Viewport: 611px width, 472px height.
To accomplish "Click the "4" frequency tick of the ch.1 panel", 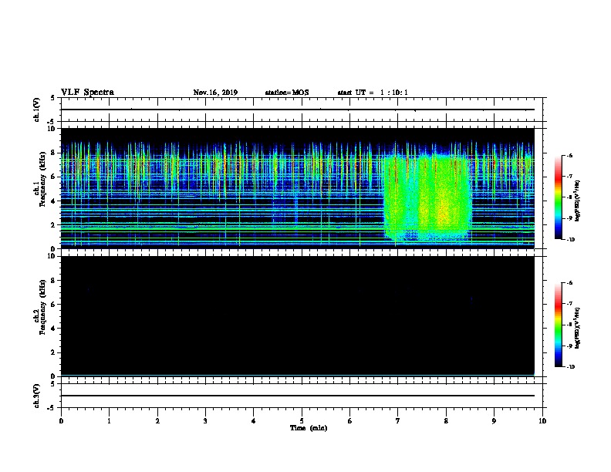I will (x=54, y=201).
